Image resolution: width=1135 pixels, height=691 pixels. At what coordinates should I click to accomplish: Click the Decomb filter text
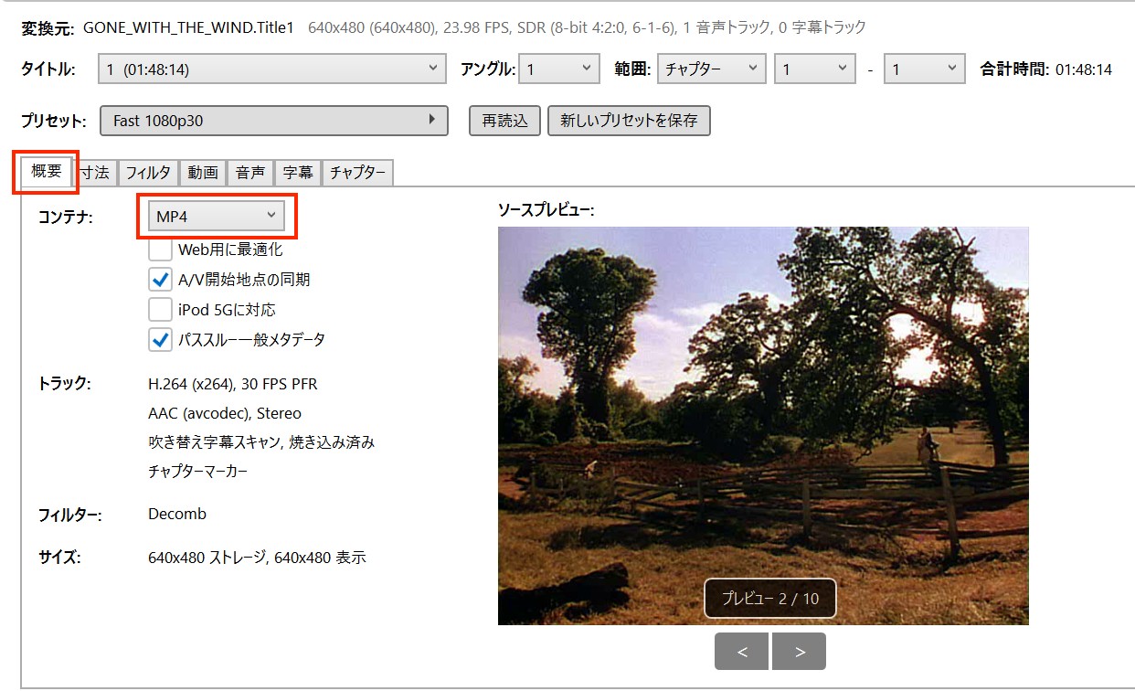[x=177, y=514]
